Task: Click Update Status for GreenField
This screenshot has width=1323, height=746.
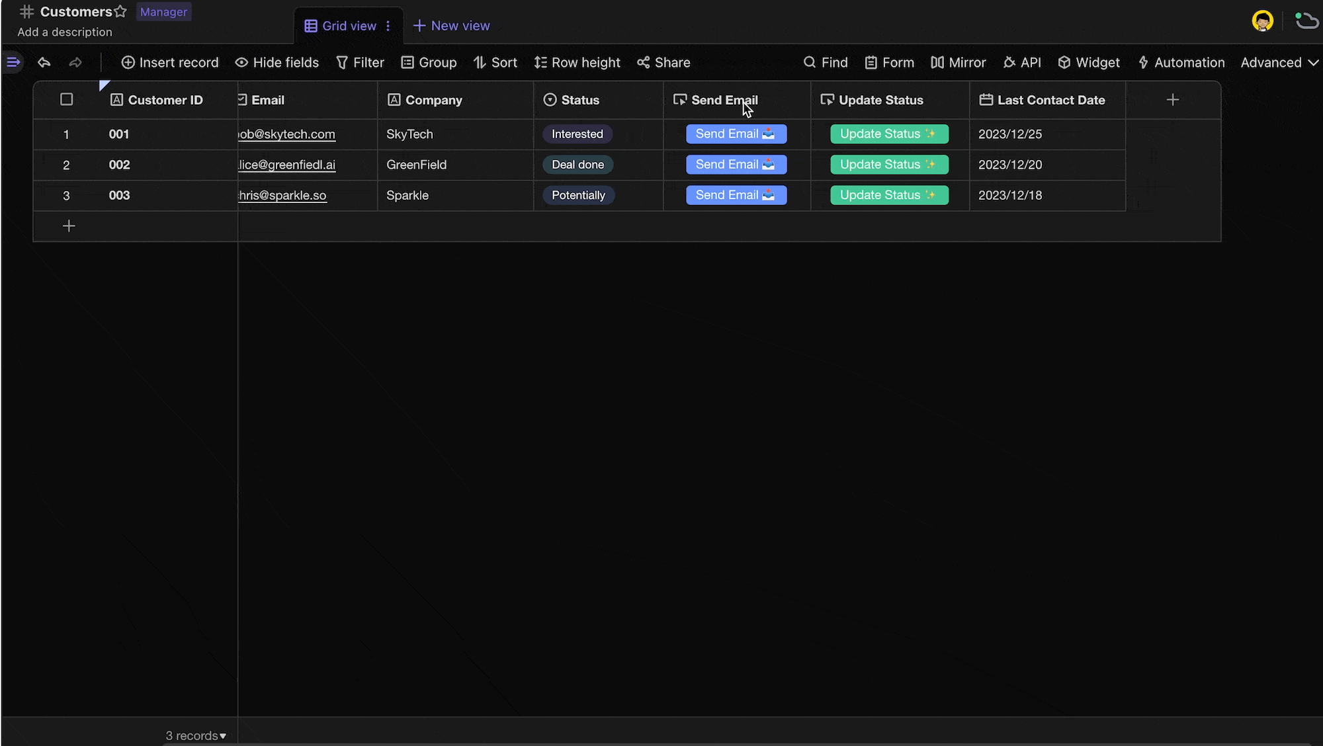Action: click(888, 165)
